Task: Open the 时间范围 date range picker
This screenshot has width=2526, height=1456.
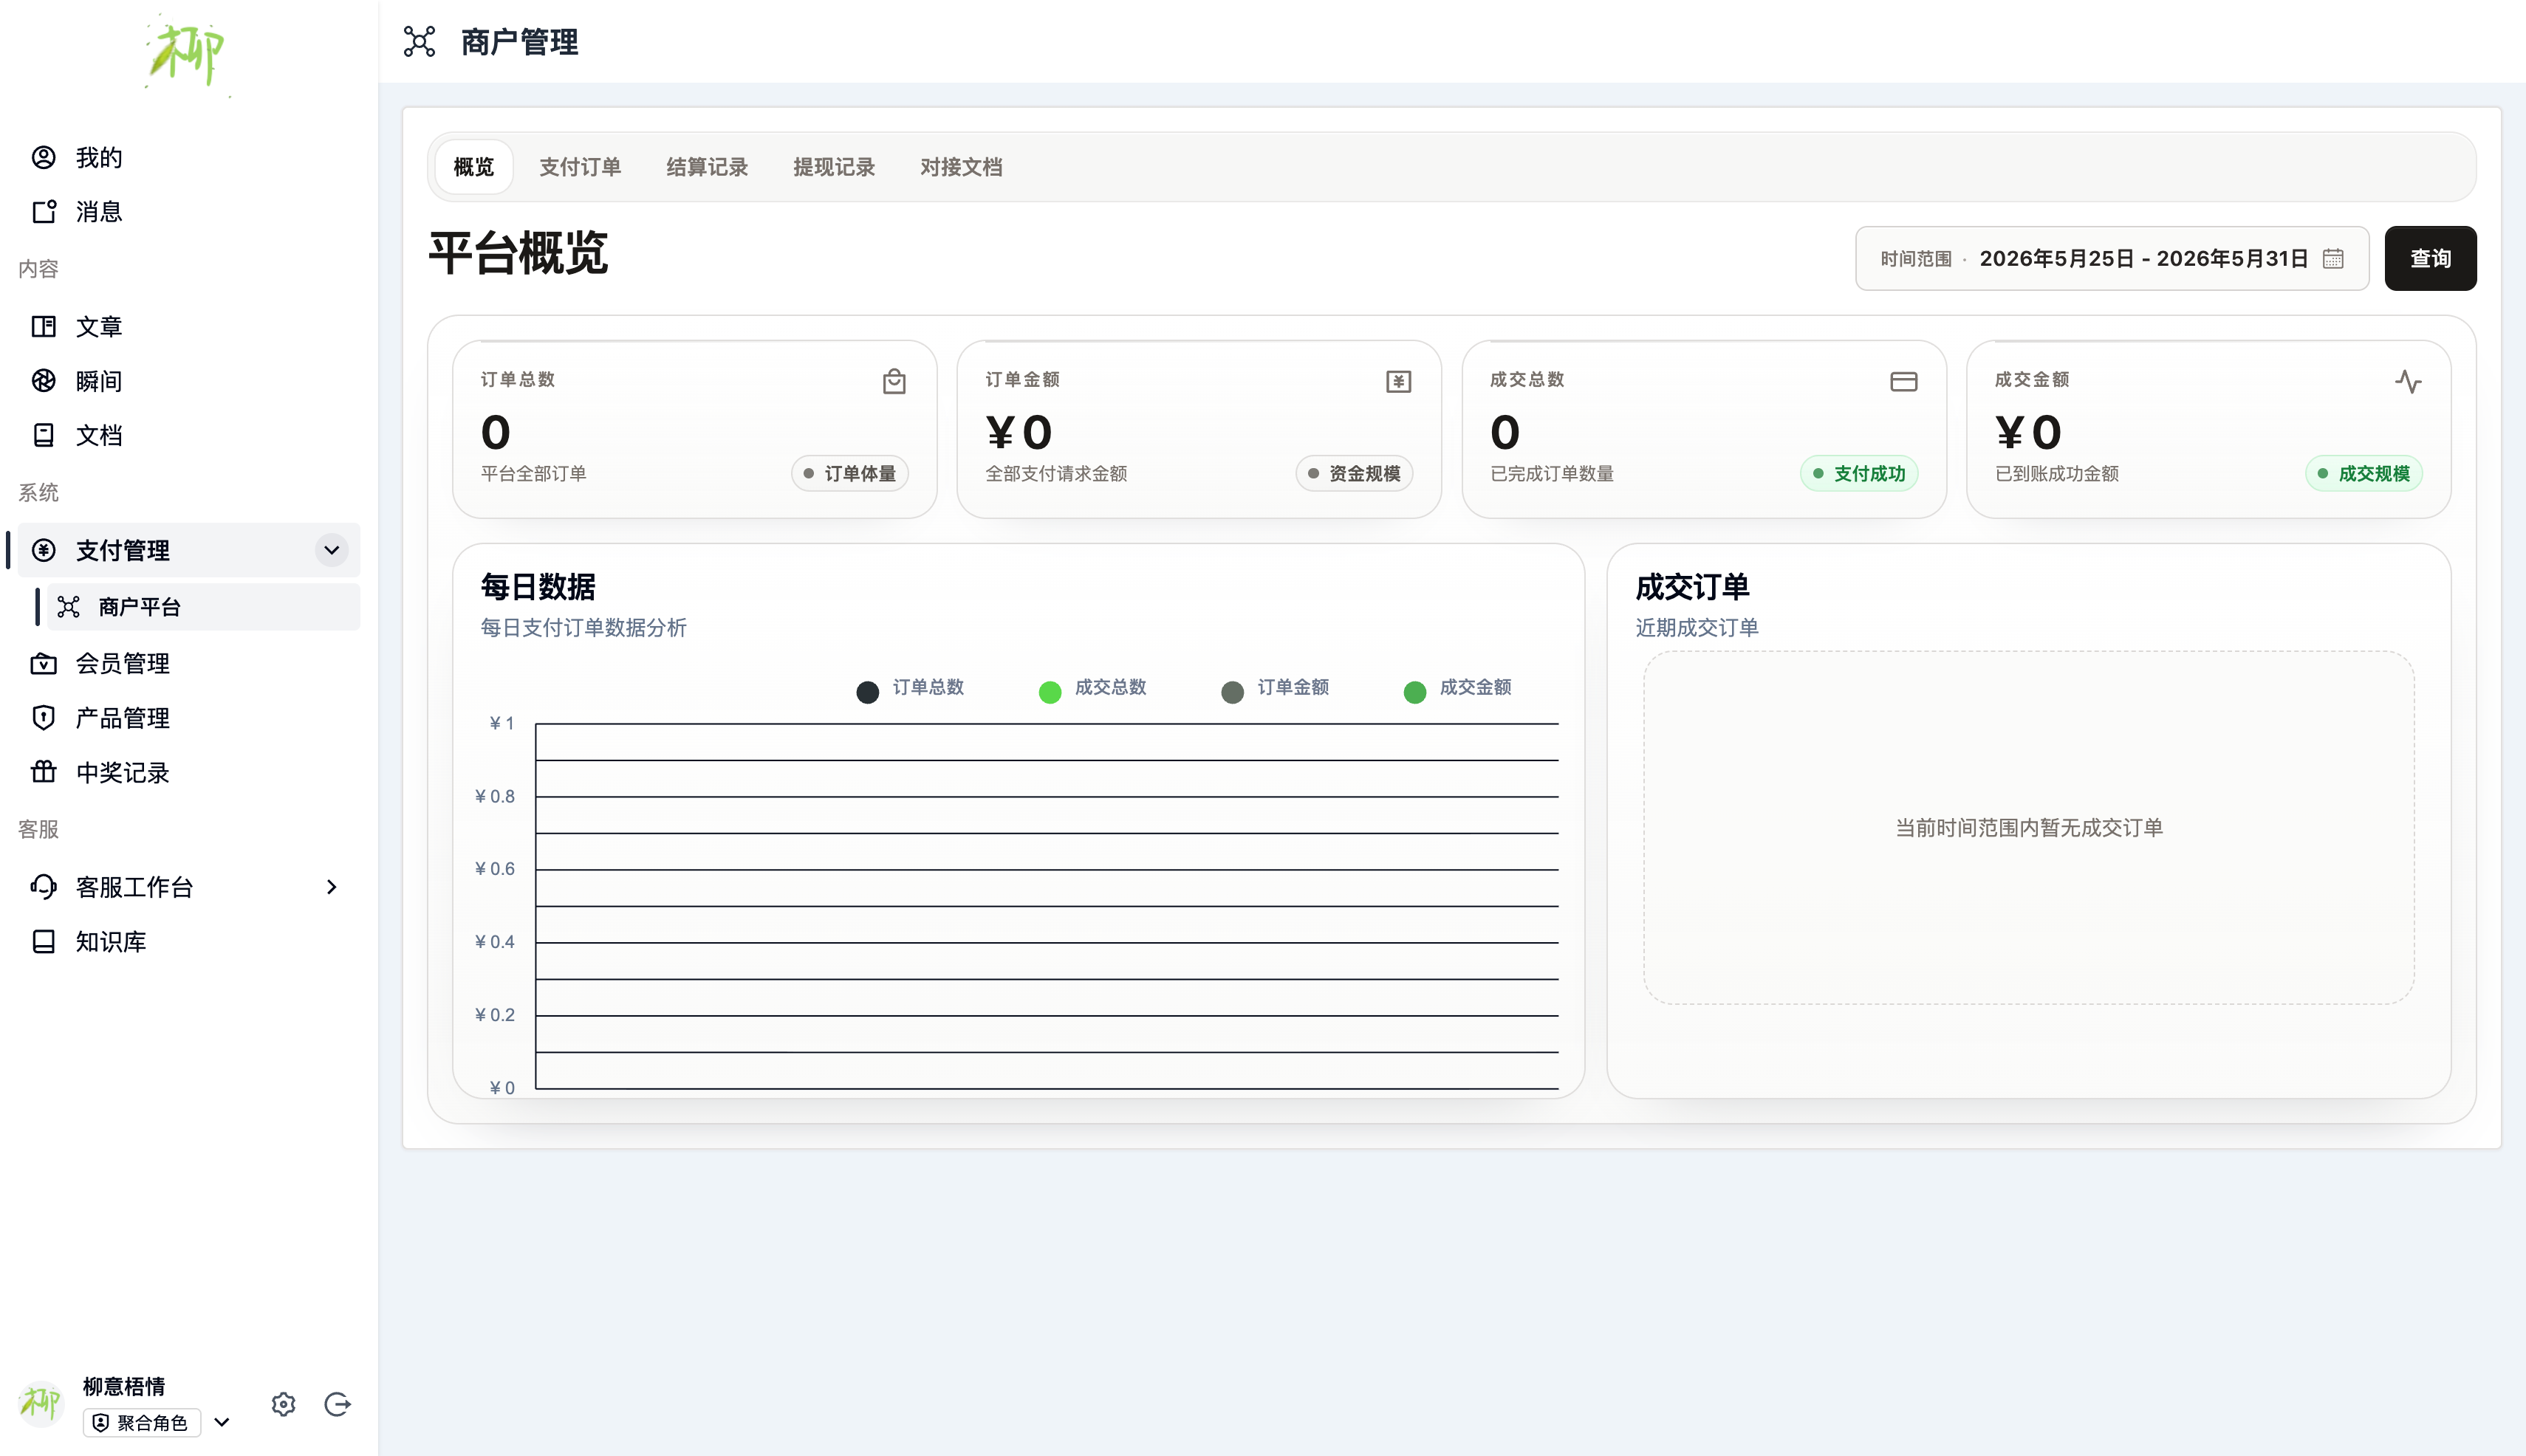Action: (x=2112, y=258)
